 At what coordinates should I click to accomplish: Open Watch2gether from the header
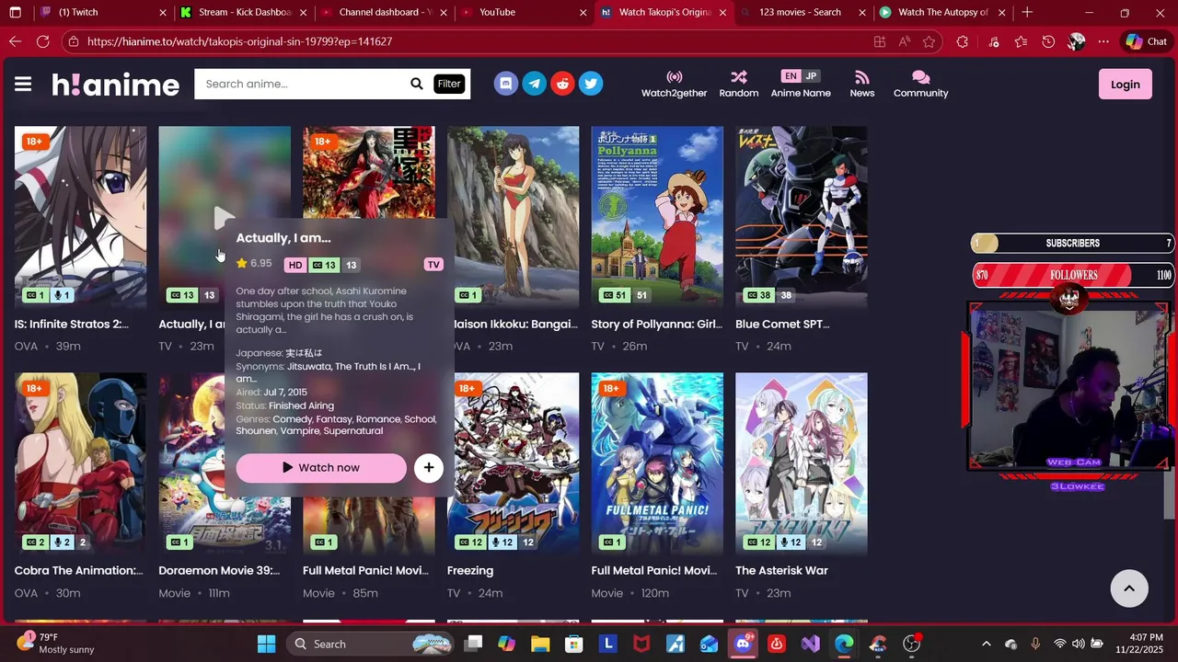pos(675,84)
